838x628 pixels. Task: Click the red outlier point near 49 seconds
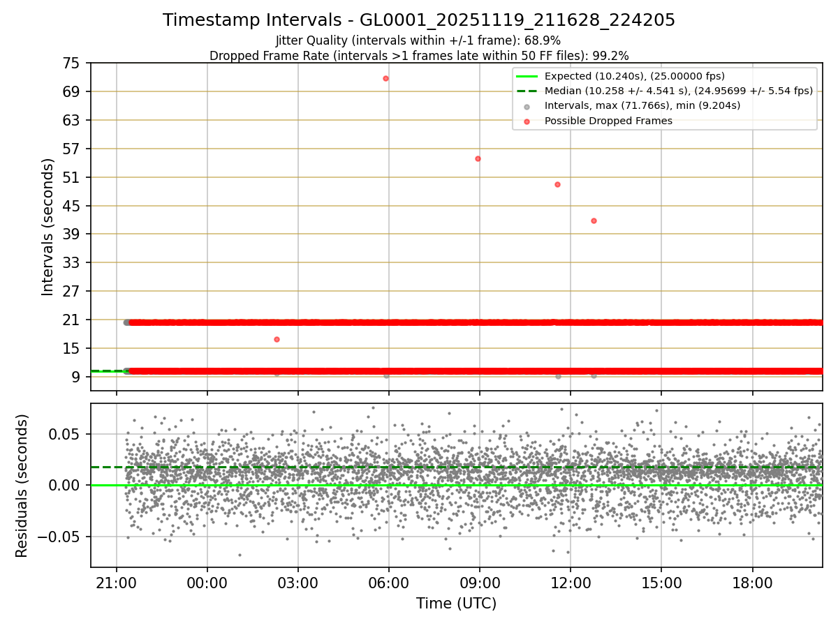coord(557,184)
